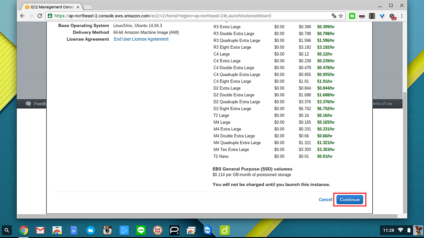The image size is (424, 238).
Task: Click the Continue button
Action: click(350, 200)
